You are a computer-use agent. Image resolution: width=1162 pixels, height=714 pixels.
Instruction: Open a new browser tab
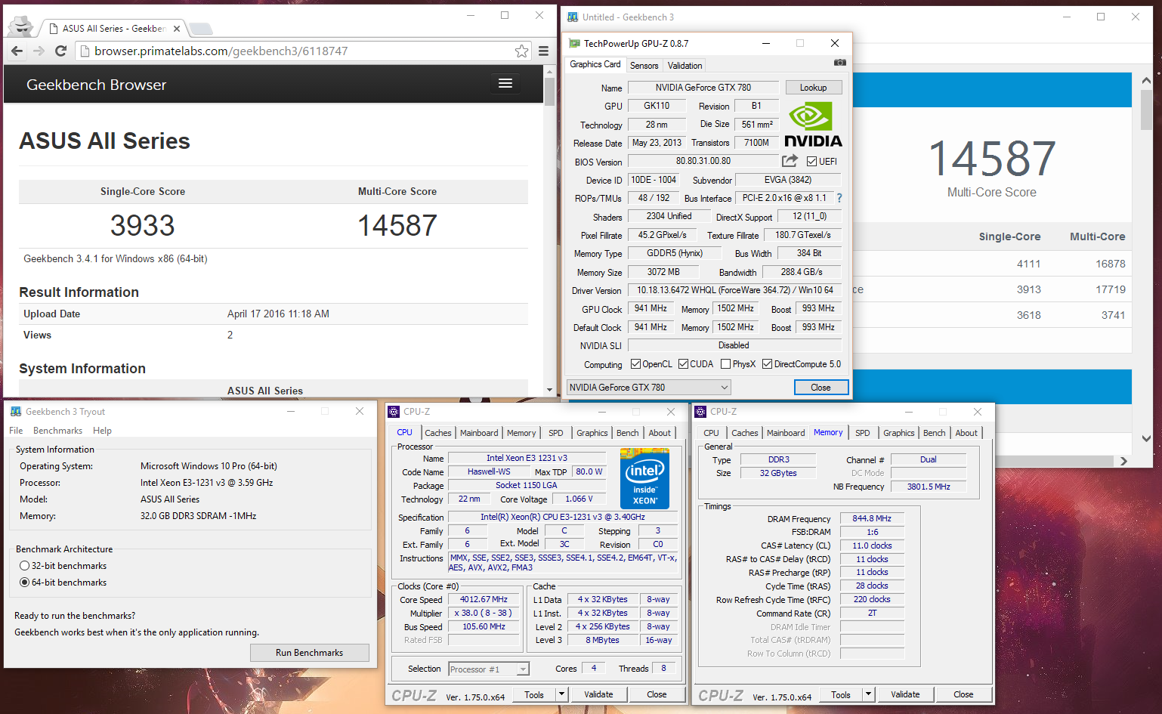pyautogui.click(x=200, y=29)
